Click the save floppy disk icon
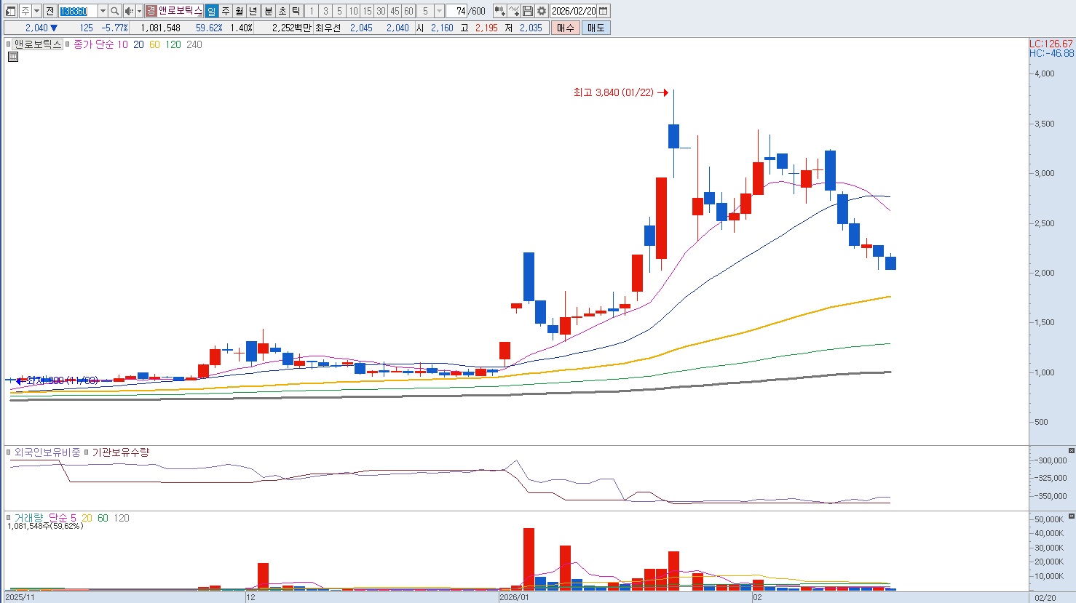Screen dimensions: 1076x603 [x=528, y=11]
